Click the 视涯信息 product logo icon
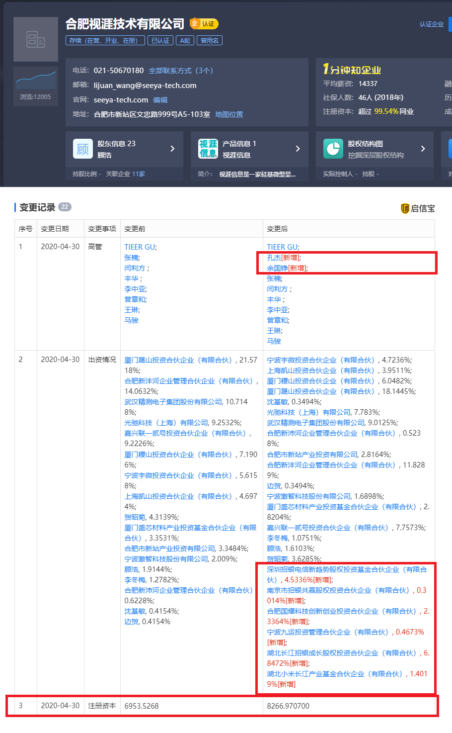 click(x=208, y=149)
